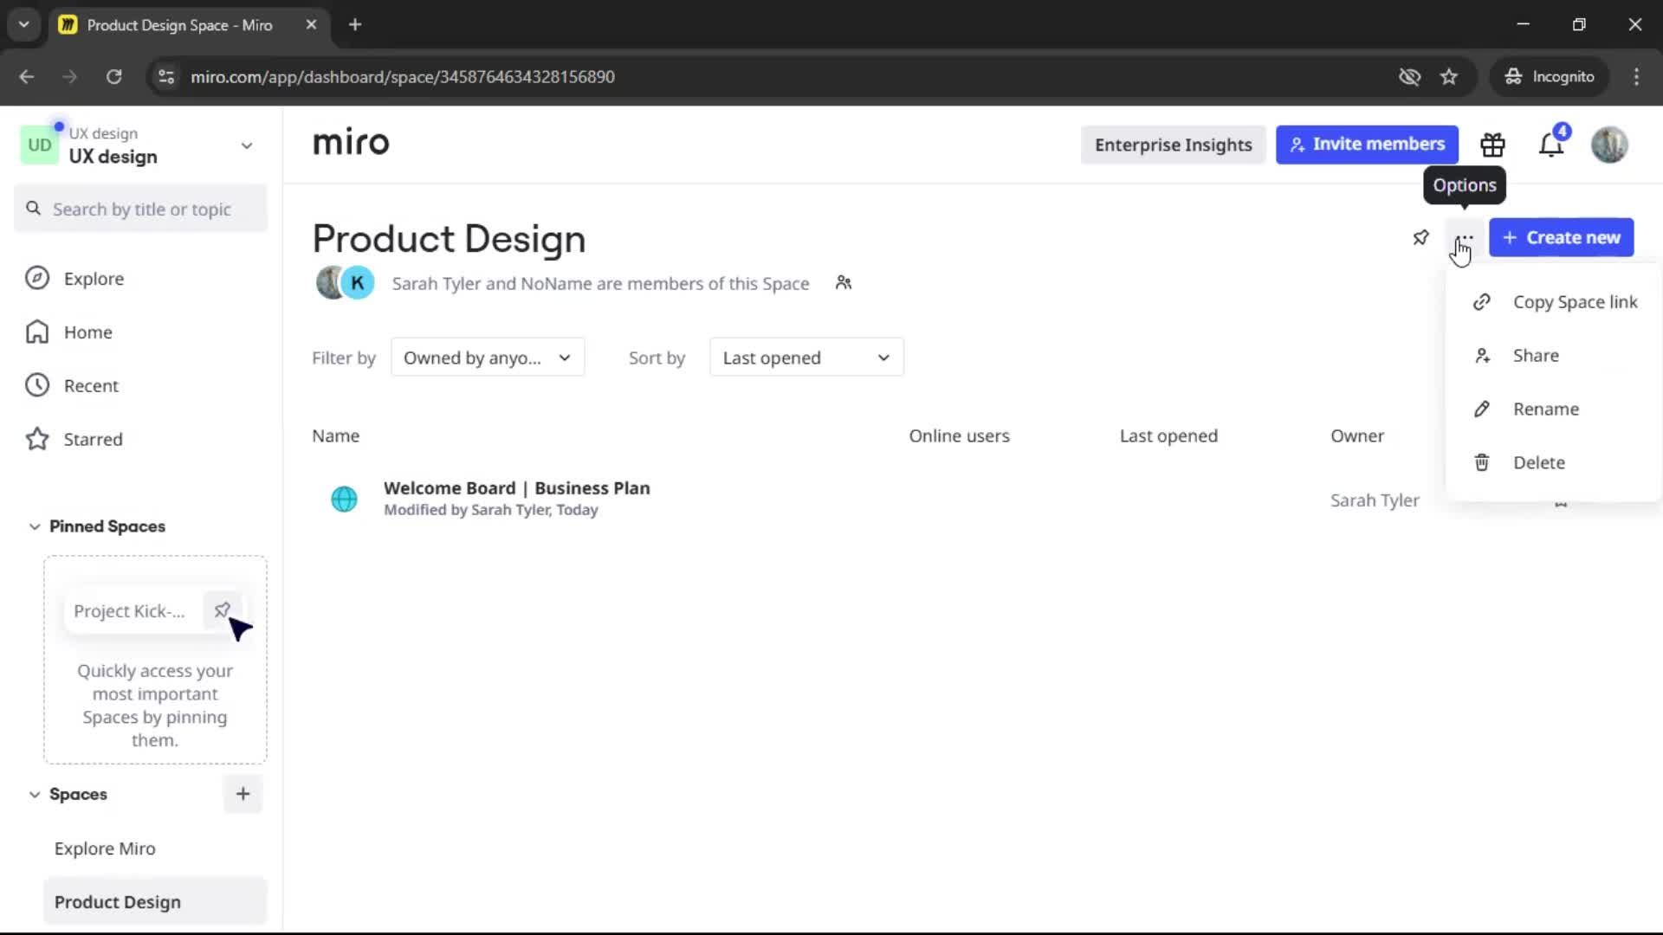Click the Product Design page title
The height and width of the screenshot is (935, 1663).
(x=449, y=239)
